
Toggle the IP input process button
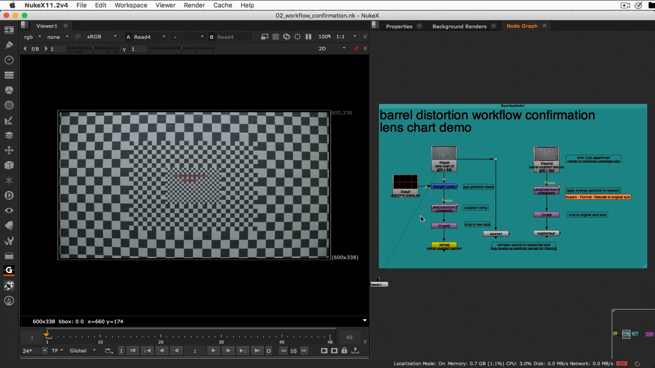tap(78, 37)
